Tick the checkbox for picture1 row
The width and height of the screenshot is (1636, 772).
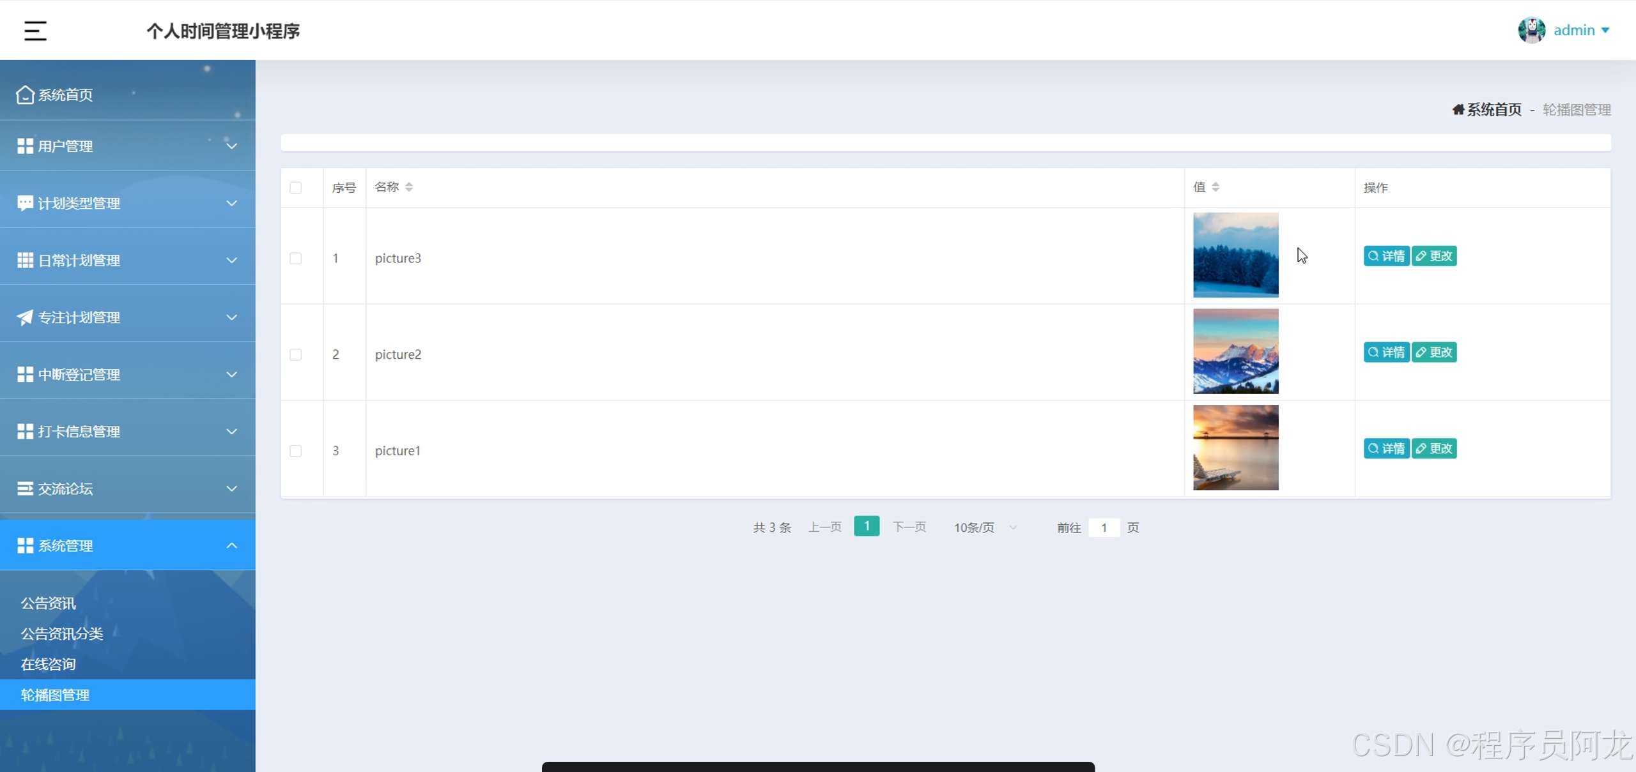[295, 451]
